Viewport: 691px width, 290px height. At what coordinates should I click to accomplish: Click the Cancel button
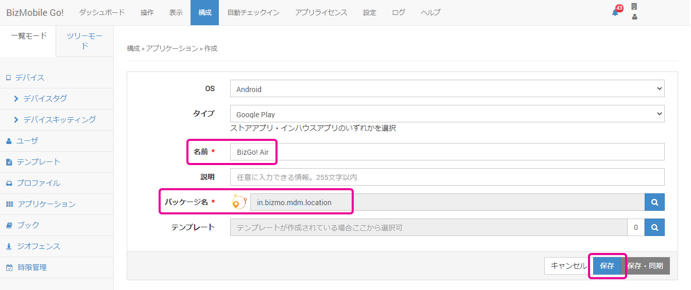click(568, 266)
